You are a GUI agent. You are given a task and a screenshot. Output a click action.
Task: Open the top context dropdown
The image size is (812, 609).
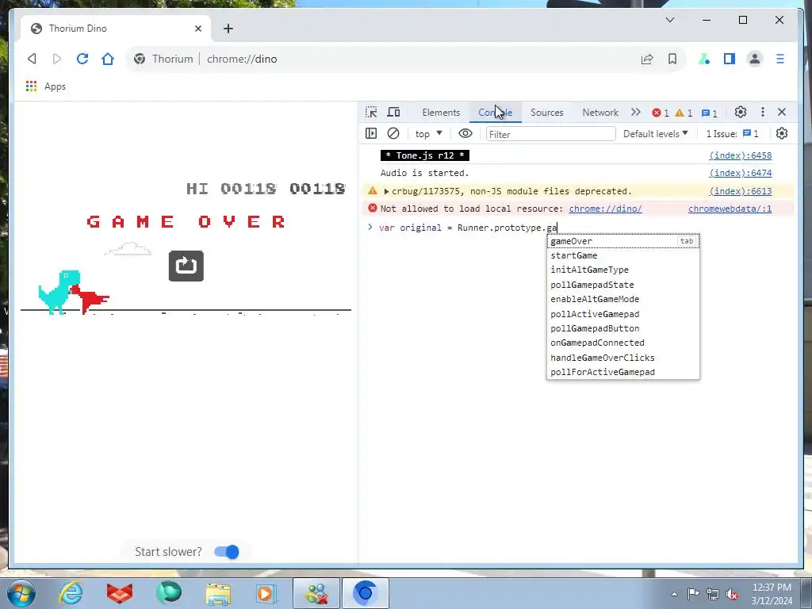[428, 134]
